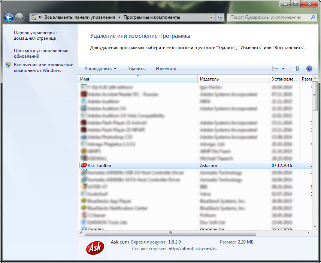Click the "07.12.2016" install date cell

point(282,166)
